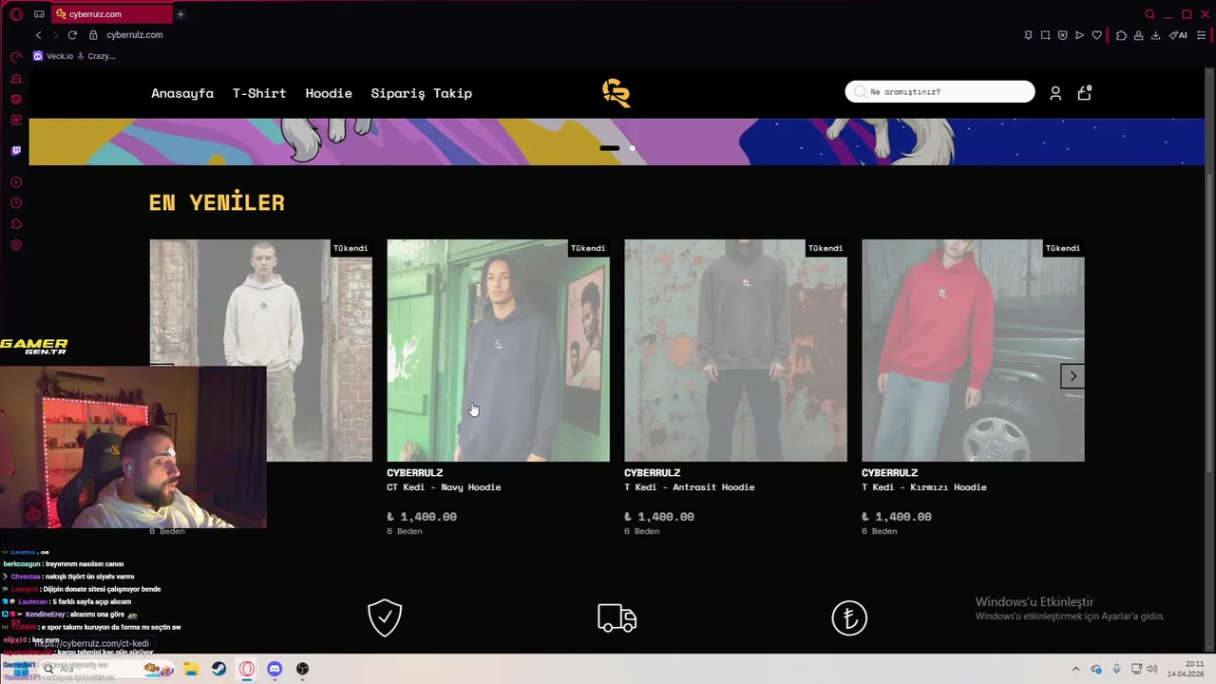
Task: Show hidden system tray icons chevron
Action: tap(1076, 669)
